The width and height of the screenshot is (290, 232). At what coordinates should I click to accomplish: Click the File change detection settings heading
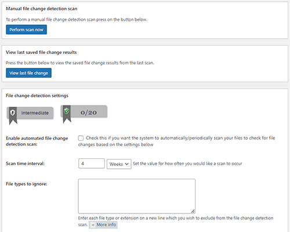(37, 96)
